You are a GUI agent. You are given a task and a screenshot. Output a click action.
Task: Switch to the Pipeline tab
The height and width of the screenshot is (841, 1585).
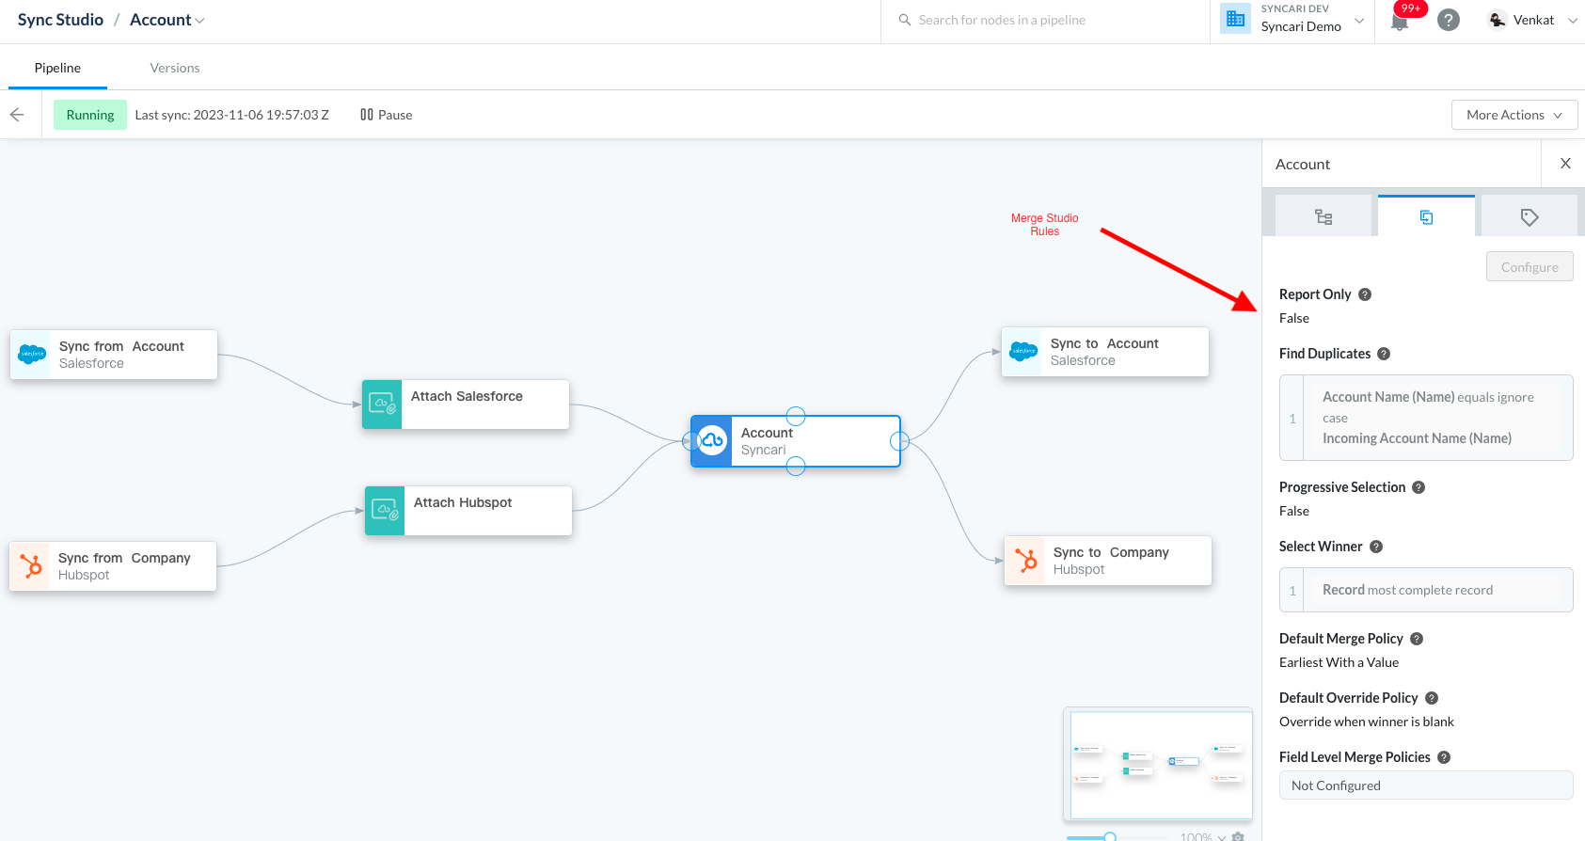57,68
